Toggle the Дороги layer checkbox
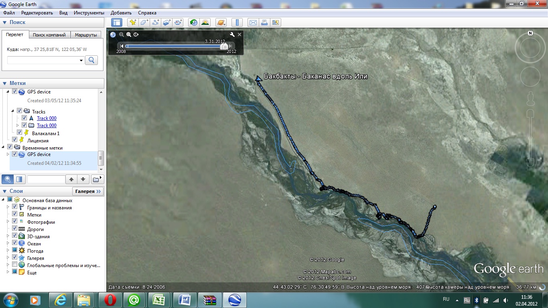The width and height of the screenshot is (548, 308). pos(15,229)
